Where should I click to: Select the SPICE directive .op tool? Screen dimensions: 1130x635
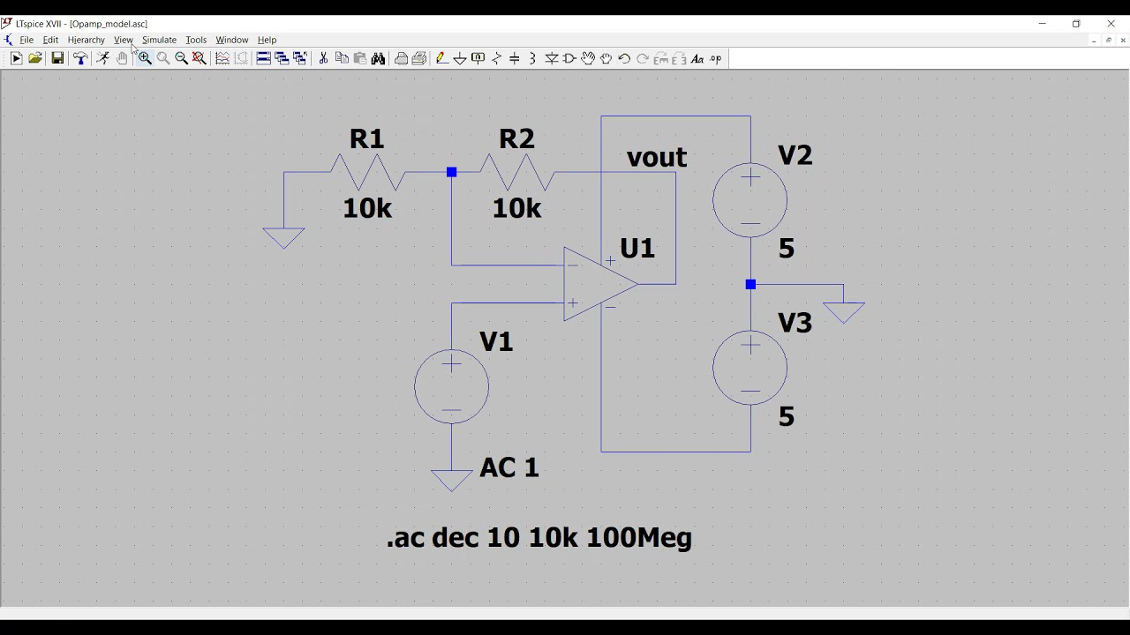click(x=716, y=58)
